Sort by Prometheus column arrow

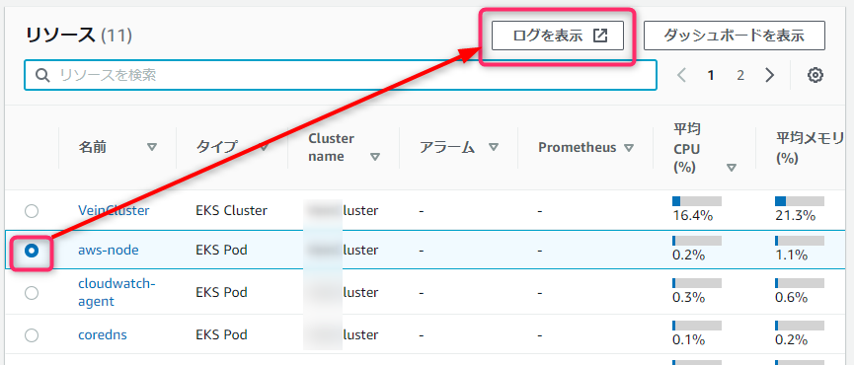click(x=629, y=148)
